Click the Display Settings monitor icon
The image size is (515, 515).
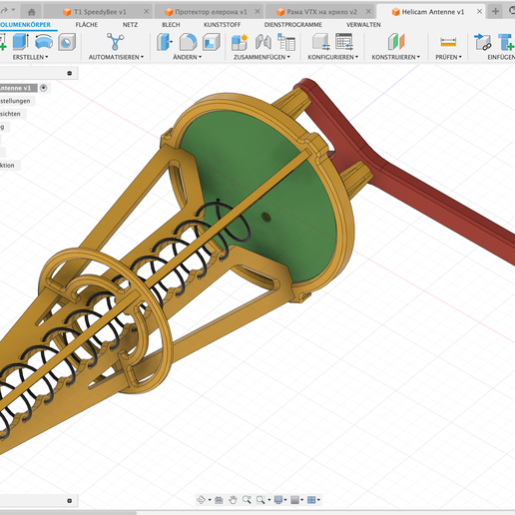278,500
